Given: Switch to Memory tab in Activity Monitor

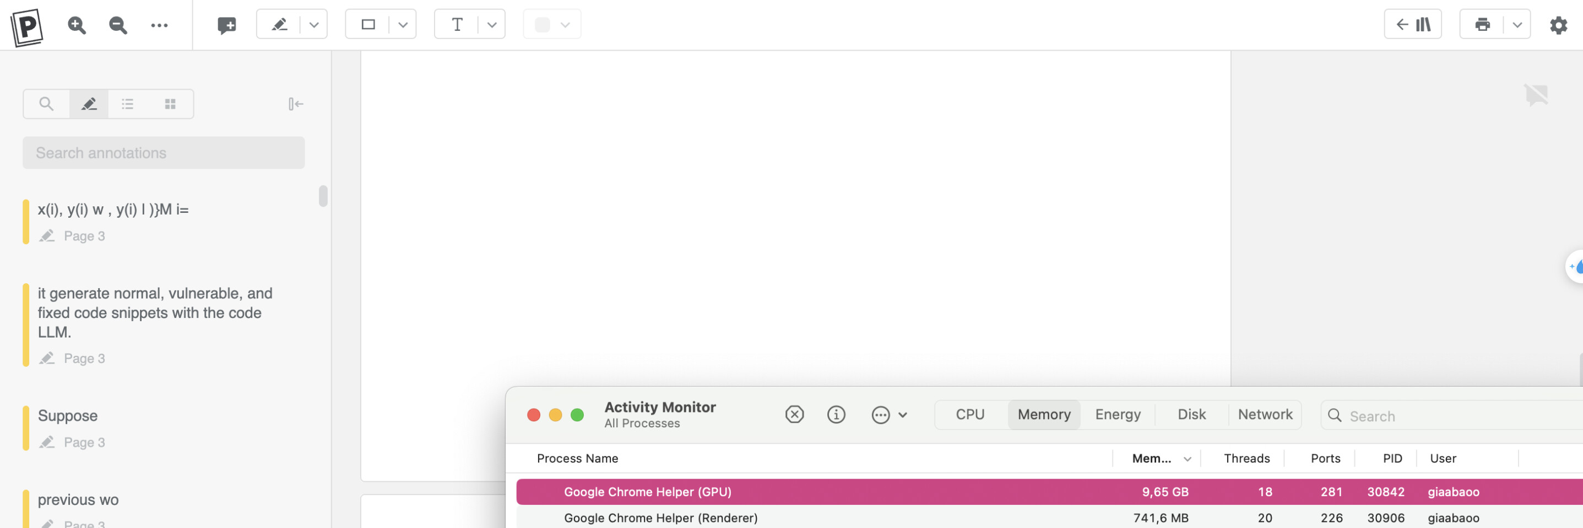Looking at the screenshot, I should pyautogui.click(x=1044, y=414).
